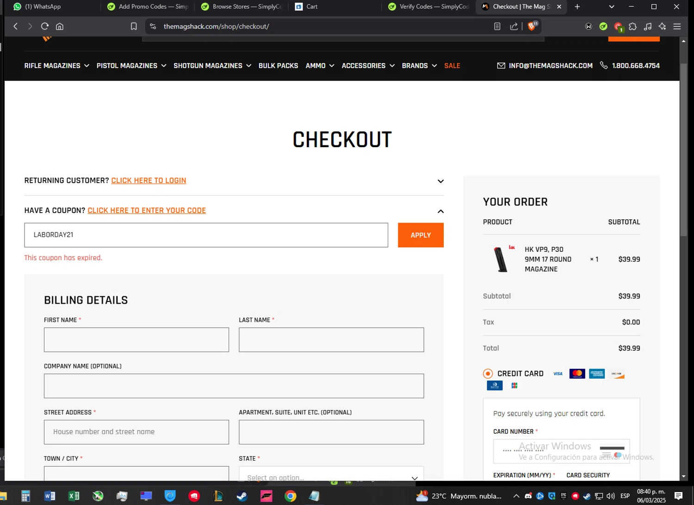This screenshot has width=694, height=505.
Task: Click the phone icon beside 1.800.668.4754
Action: (x=604, y=65)
